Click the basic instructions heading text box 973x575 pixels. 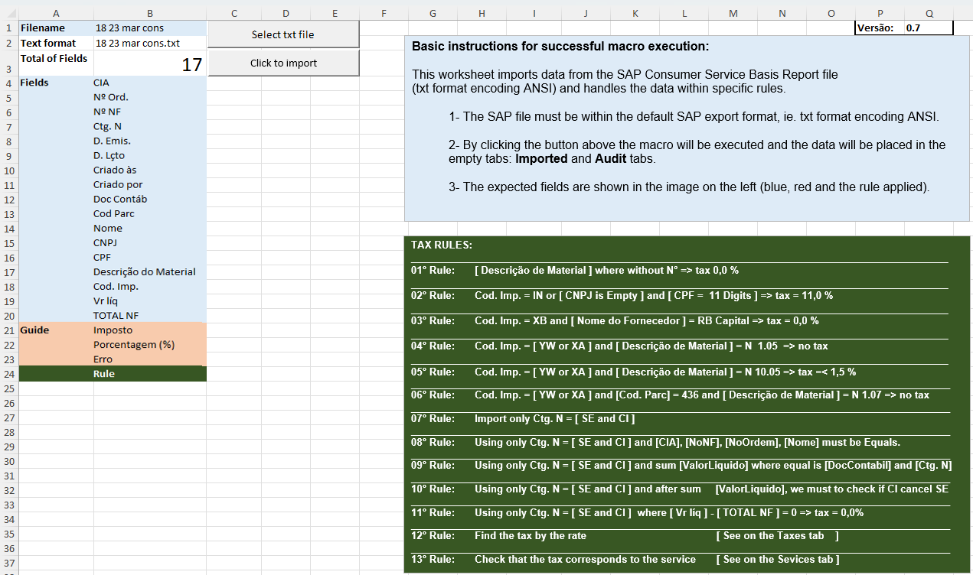tap(560, 47)
